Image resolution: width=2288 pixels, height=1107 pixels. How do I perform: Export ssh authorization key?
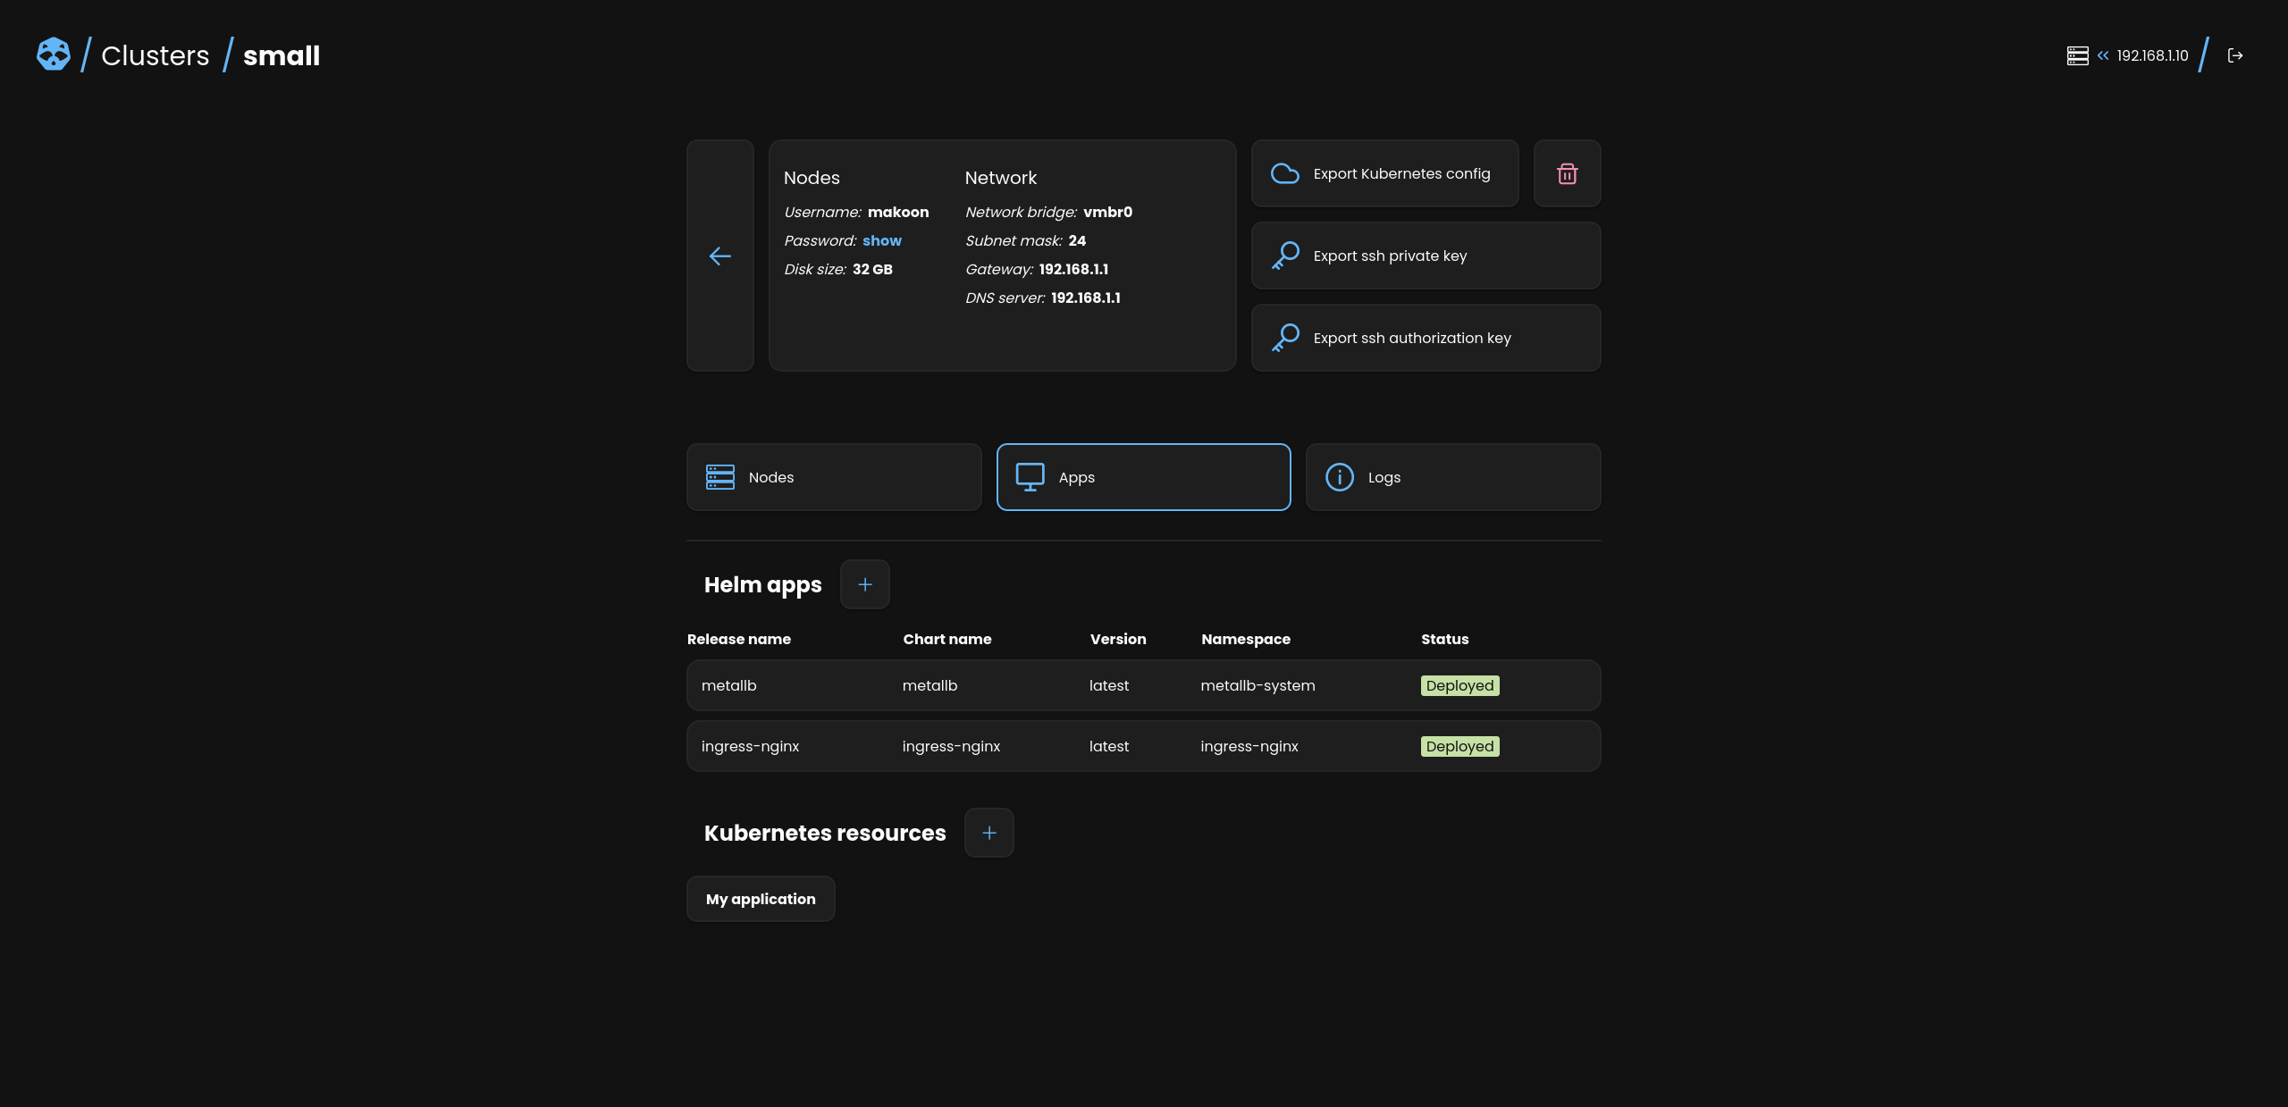point(1425,338)
